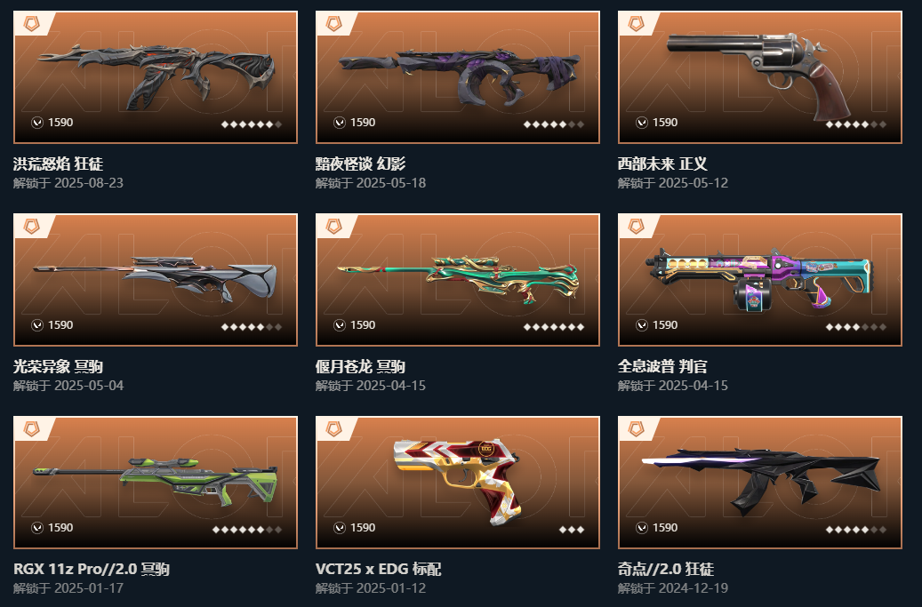Click the three level diamonds on VCT25 x EDG

point(572,530)
